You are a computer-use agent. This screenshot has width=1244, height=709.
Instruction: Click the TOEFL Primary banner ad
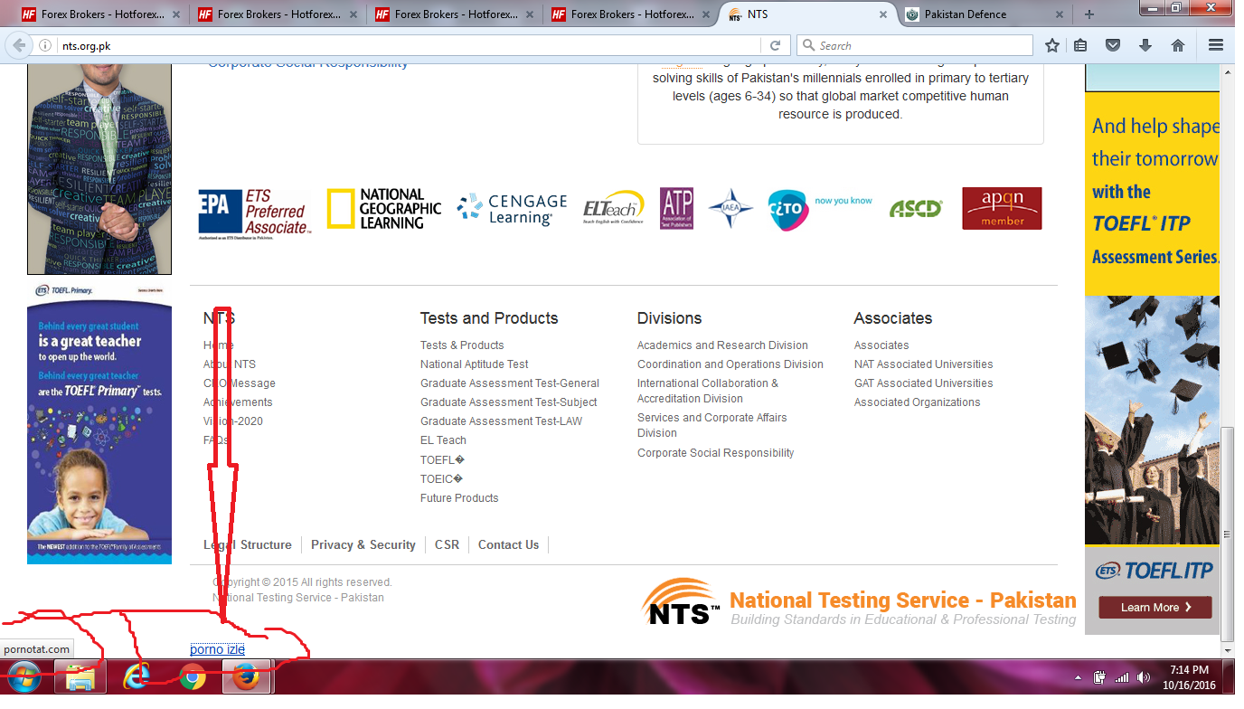(x=99, y=422)
